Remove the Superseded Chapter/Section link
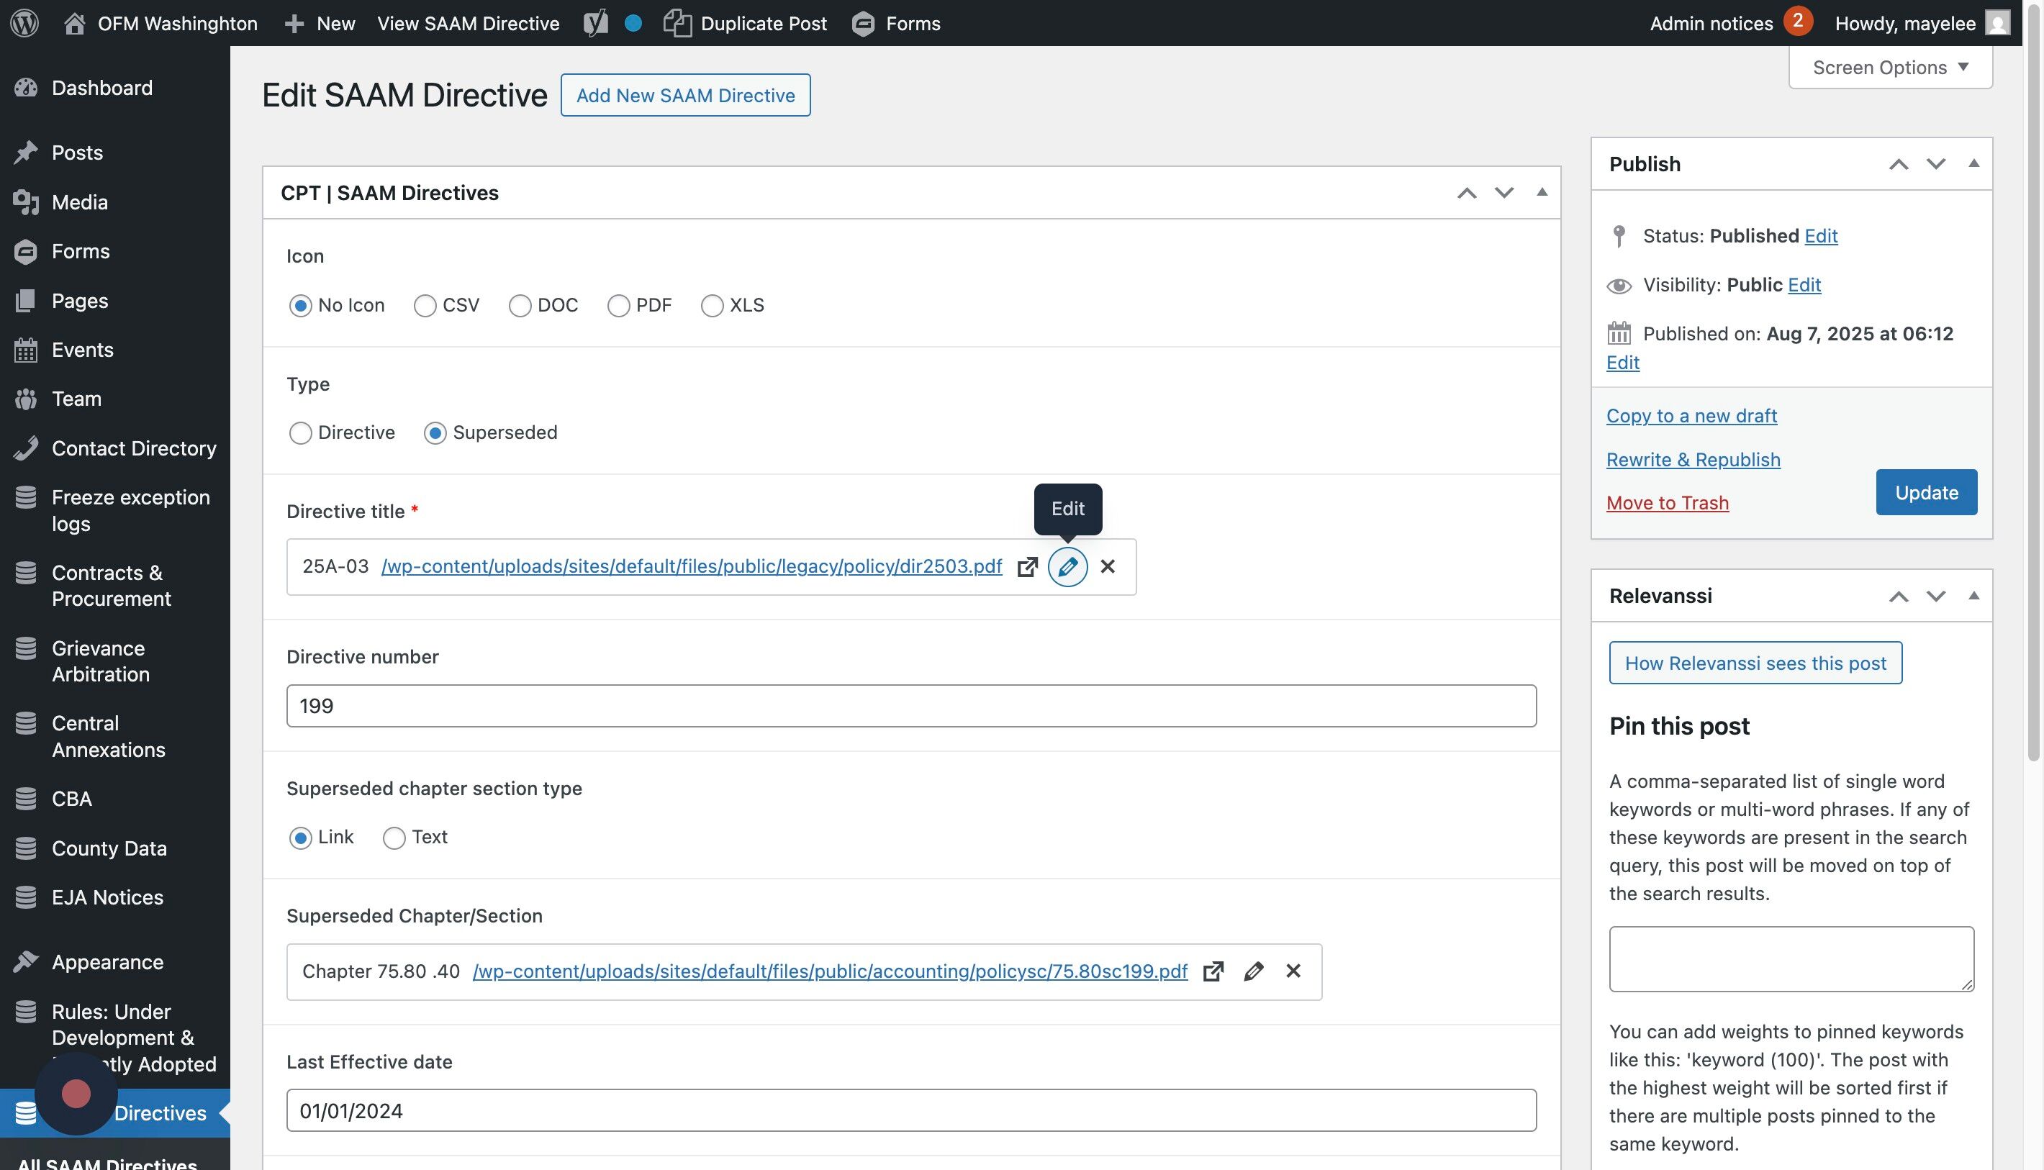This screenshot has width=2044, height=1170. pyautogui.click(x=1293, y=971)
